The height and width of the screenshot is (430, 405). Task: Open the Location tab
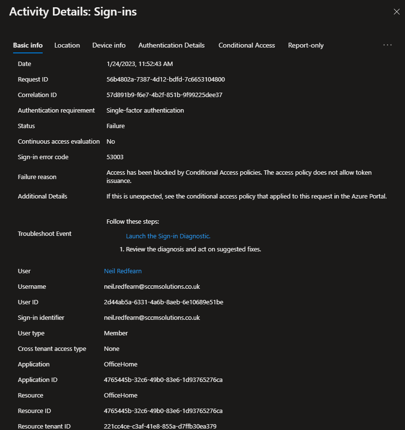coord(67,45)
